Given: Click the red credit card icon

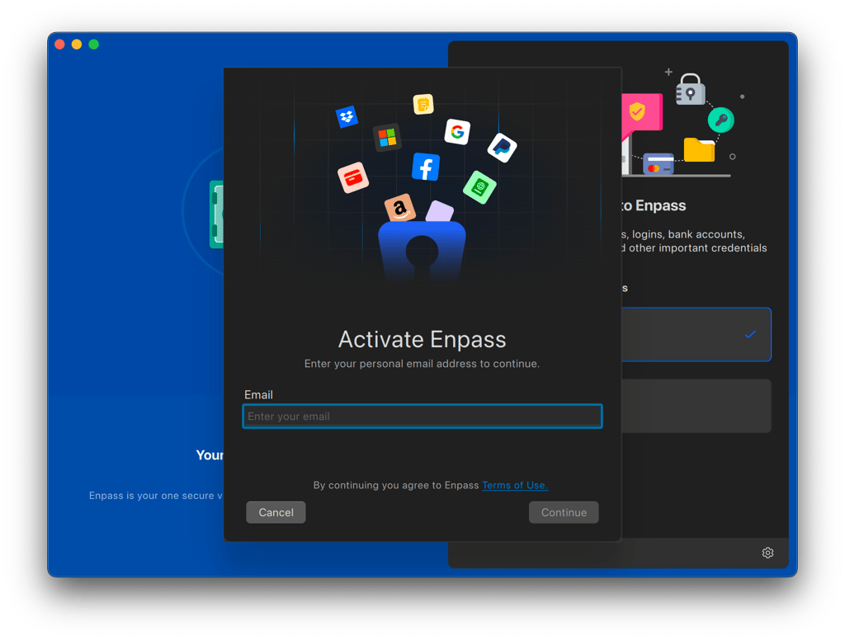Looking at the screenshot, I should (x=353, y=177).
